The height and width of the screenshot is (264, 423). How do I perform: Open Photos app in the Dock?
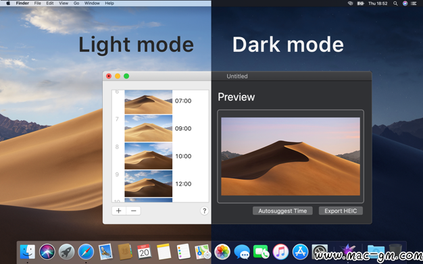pos(222,252)
